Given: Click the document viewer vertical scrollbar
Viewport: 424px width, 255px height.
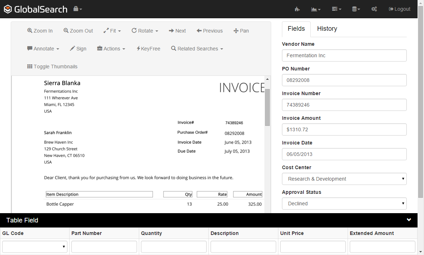Looking at the screenshot, I should coord(267,107).
